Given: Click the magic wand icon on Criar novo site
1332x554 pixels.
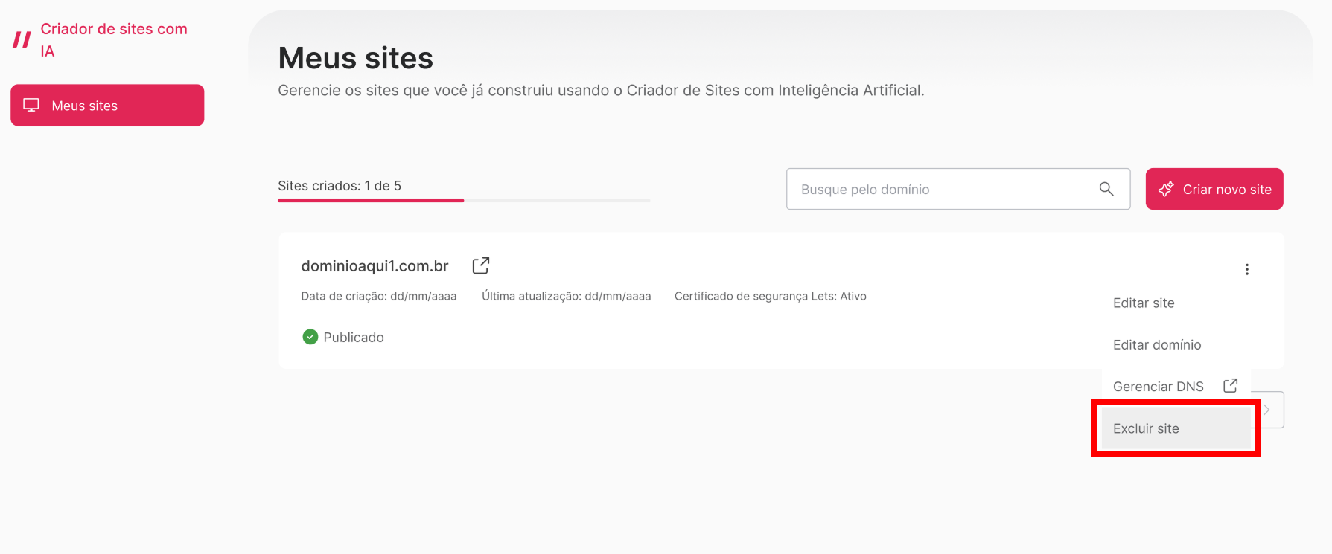Looking at the screenshot, I should (1166, 189).
